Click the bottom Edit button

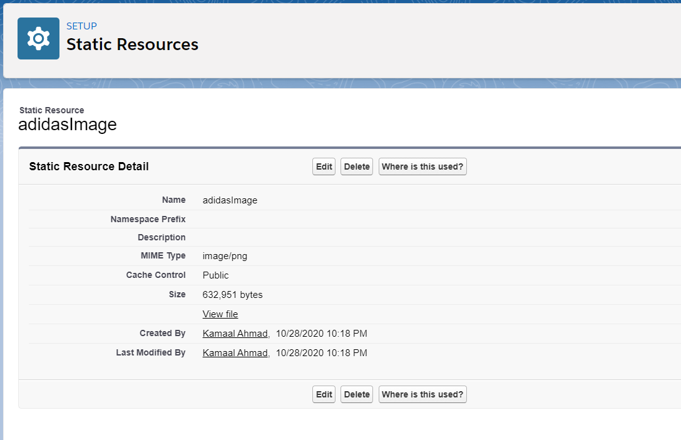coord(324,394)
